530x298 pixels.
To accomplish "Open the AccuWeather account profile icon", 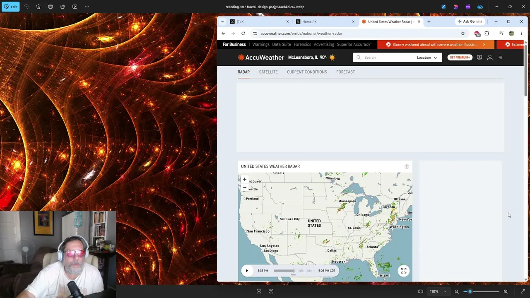I will tap(490, 58).
